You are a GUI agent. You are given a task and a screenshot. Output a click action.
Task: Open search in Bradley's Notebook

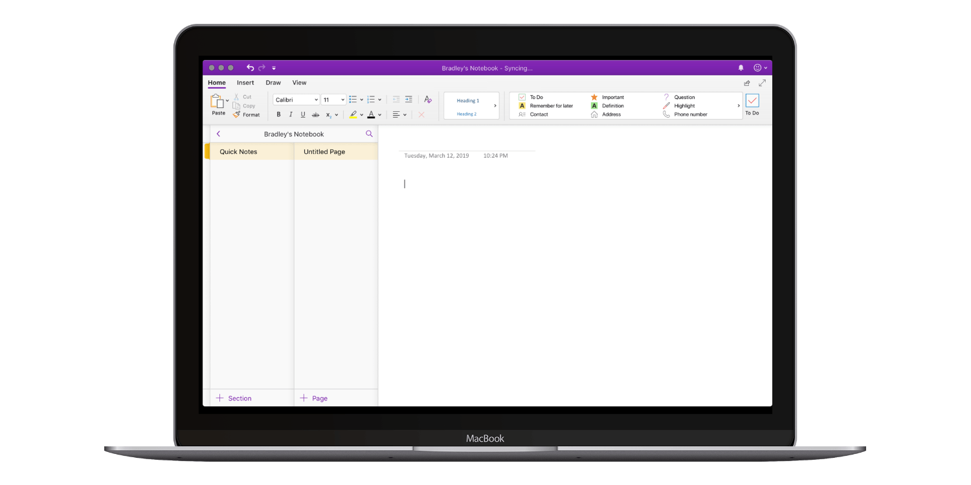369,133
